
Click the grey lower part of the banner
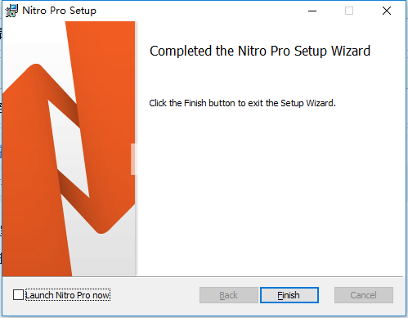(x=104, y=253)
